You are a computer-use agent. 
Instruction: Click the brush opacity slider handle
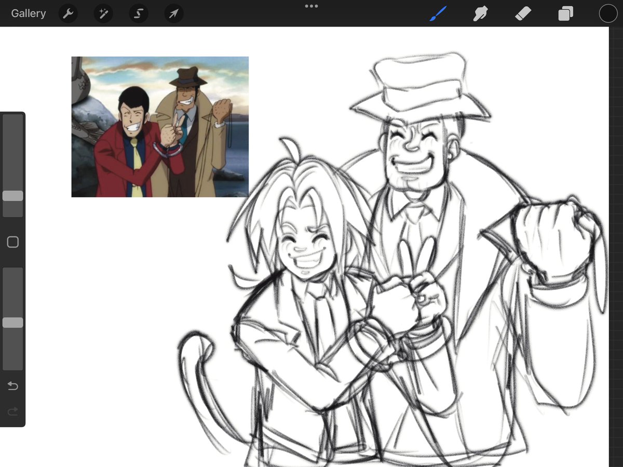pyautogui.click(x=12, y=323)
